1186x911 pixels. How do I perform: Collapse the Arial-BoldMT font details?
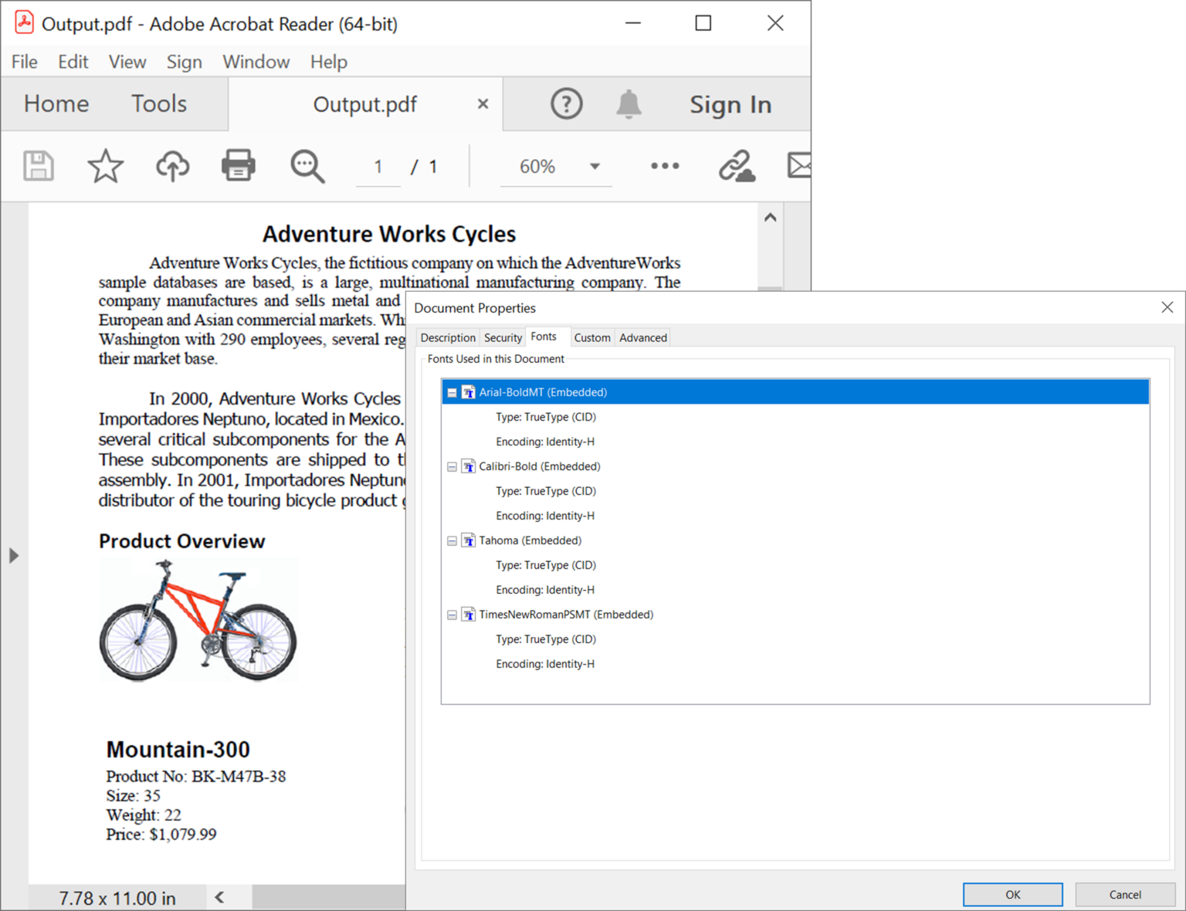[x=452, y=391]
